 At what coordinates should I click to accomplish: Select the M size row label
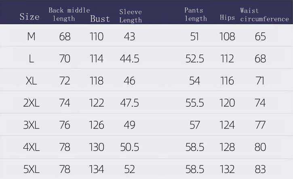coord(31,36)
